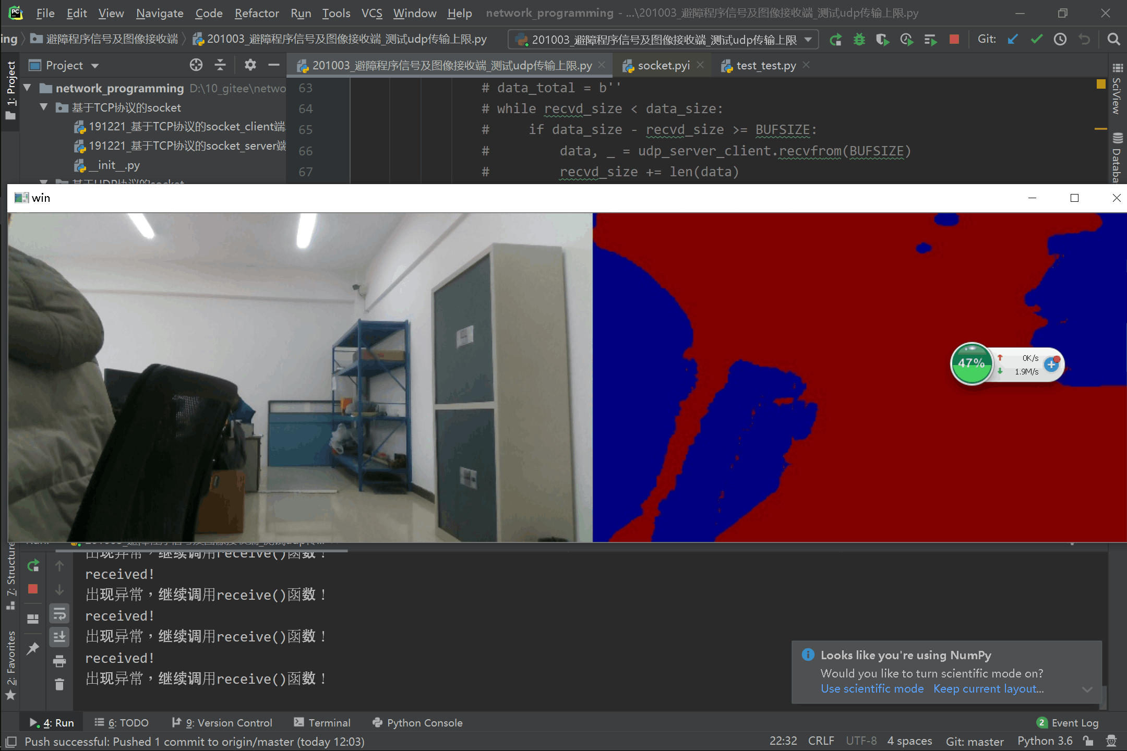Update project using the blue Git arrow icon
This screenshot has width=1127, height=751.
1012,39
